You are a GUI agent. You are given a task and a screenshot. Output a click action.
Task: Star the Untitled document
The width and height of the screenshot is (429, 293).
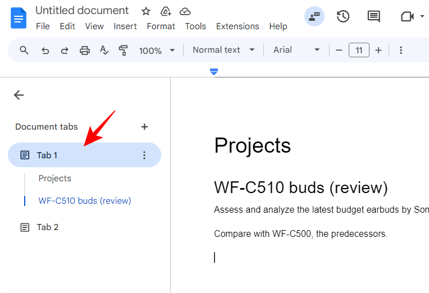(146, 11)
